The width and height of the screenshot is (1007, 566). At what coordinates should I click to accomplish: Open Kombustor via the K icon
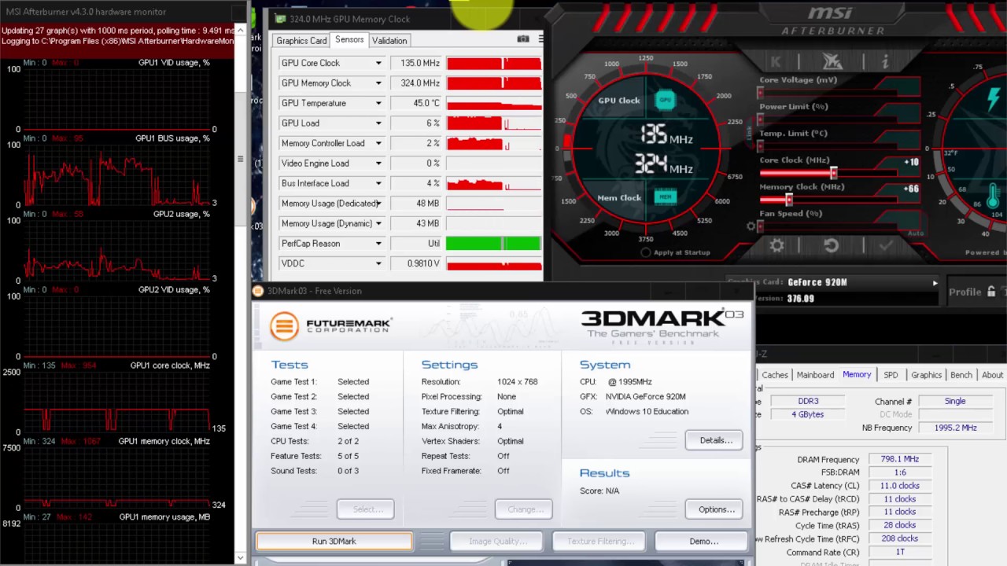(x=776, y=61)
